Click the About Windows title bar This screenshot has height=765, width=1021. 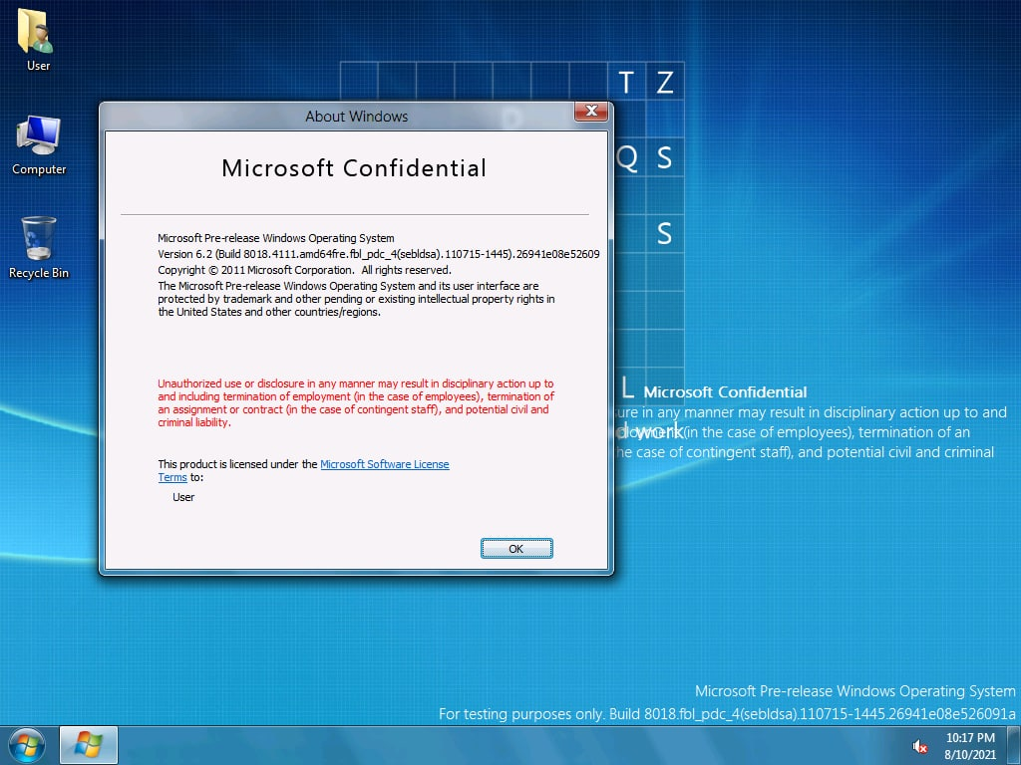pos(356,117)
